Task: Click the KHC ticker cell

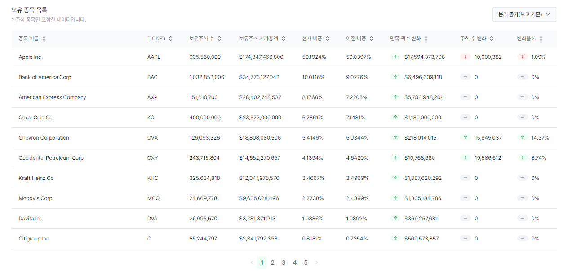Action: tap(153, 178)
